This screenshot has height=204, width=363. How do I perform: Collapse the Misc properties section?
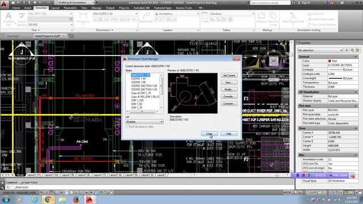(x=356, y=155)
